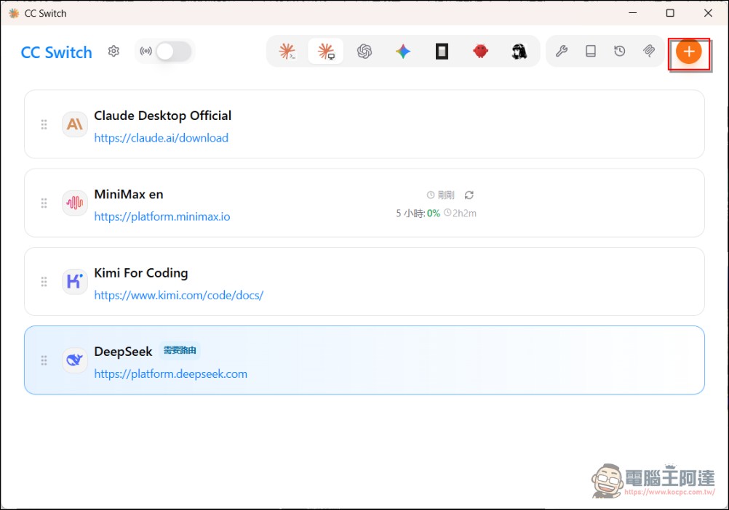729x510 pixels.
Task: Select the black-haired figure app tab
Action: (x=519, y=51)
